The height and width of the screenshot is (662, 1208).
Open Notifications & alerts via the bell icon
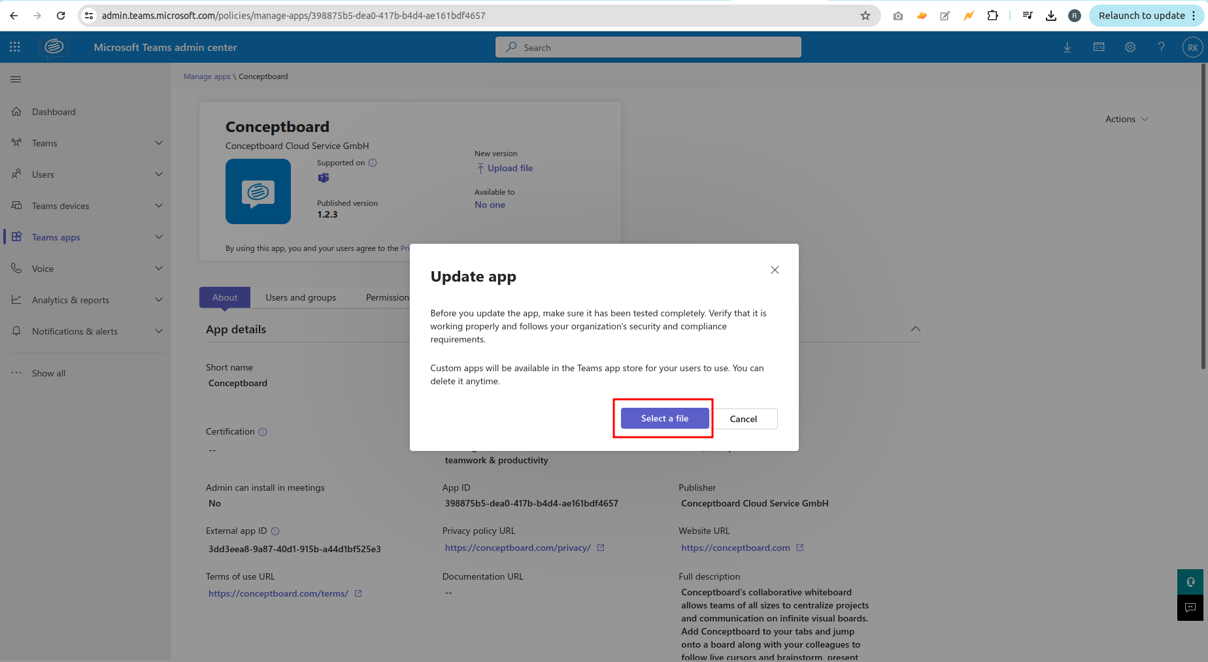(x=16, y=331)
